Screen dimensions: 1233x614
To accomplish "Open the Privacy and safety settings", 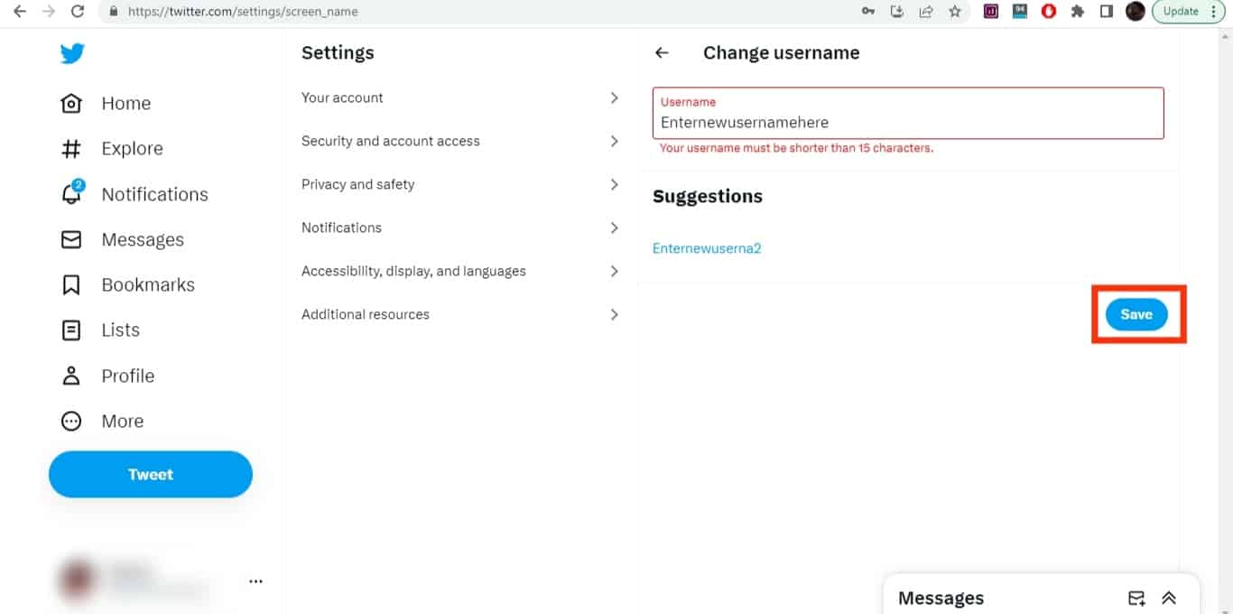I will (460, 184).
